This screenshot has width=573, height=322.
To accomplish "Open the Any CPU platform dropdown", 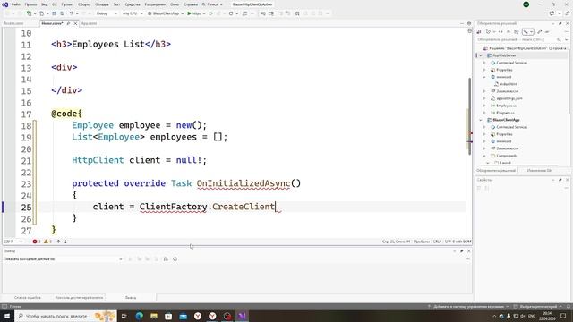I will click(133, 13).
